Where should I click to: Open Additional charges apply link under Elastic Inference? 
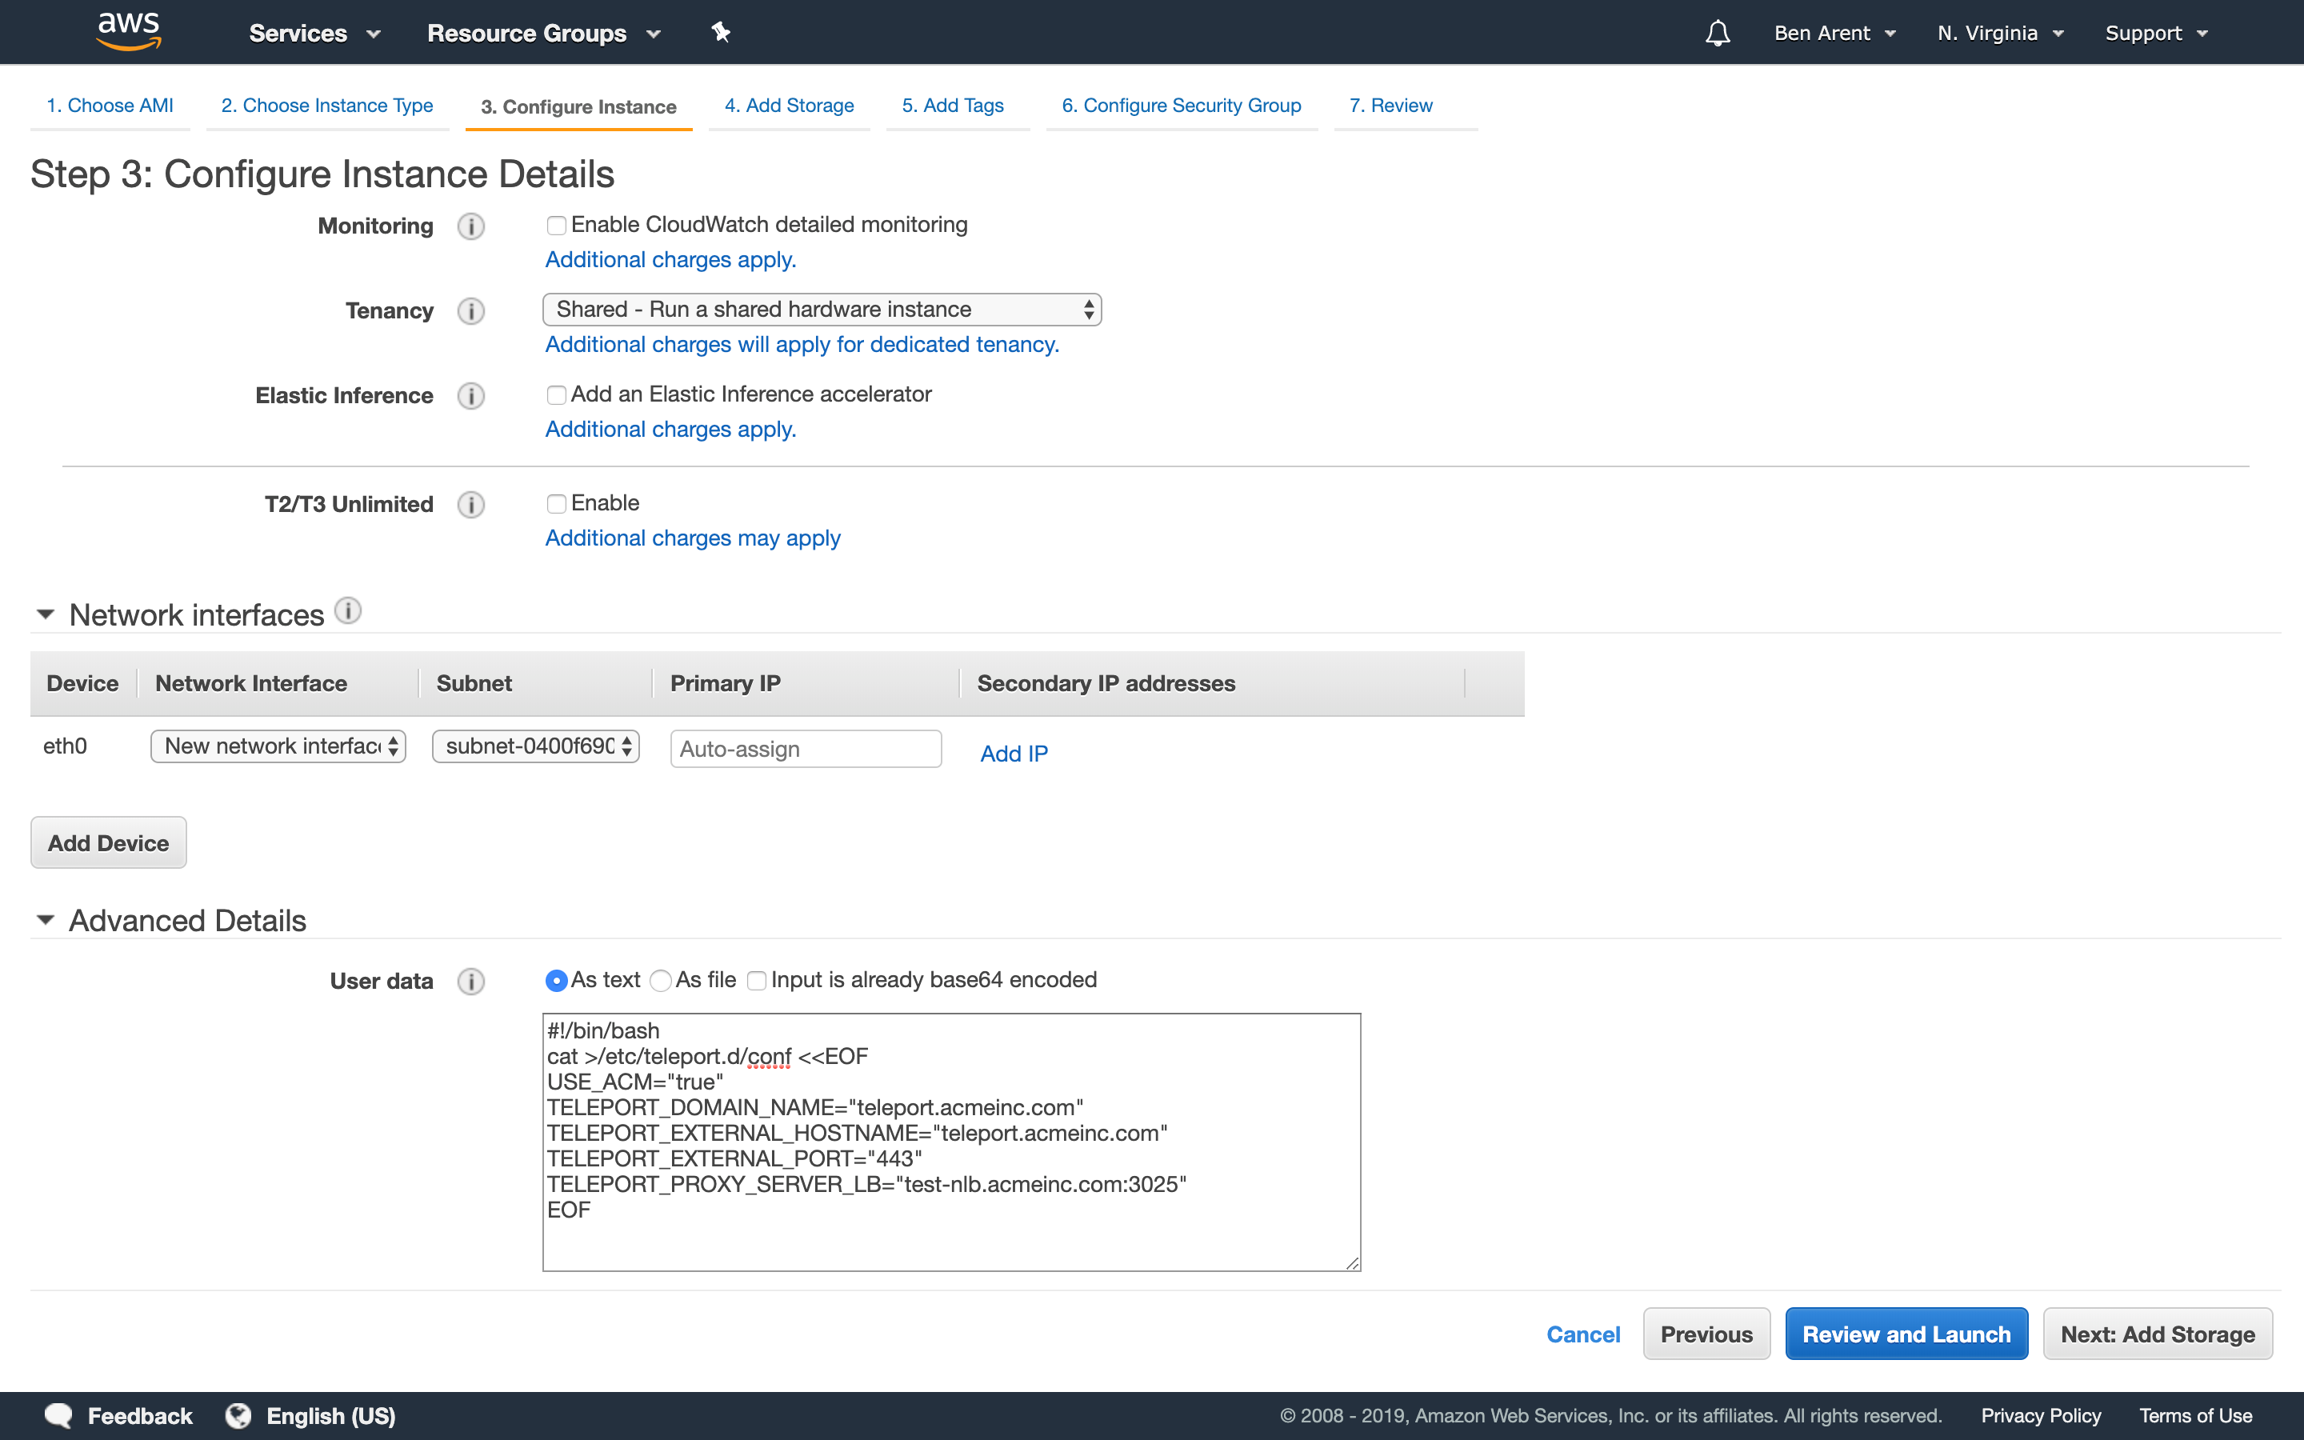pos(670,430)
